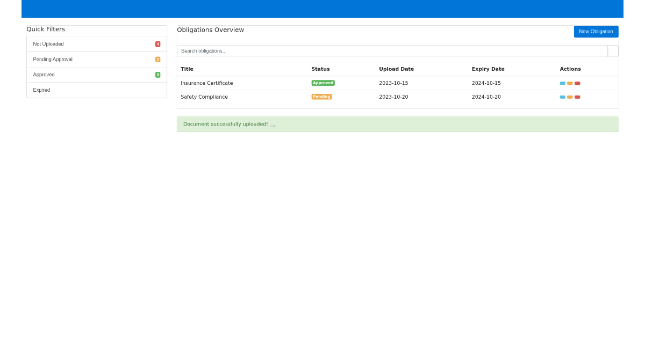Click the blue view icon for Safety Compliance
The image size is (645, 338).
562,97
